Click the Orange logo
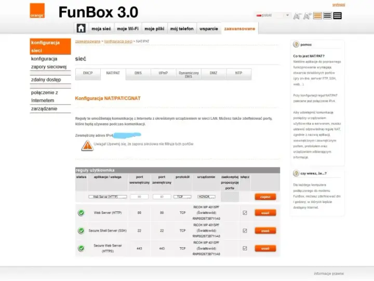The height and width of the screenshot is (281, 374). click(37, 10)
